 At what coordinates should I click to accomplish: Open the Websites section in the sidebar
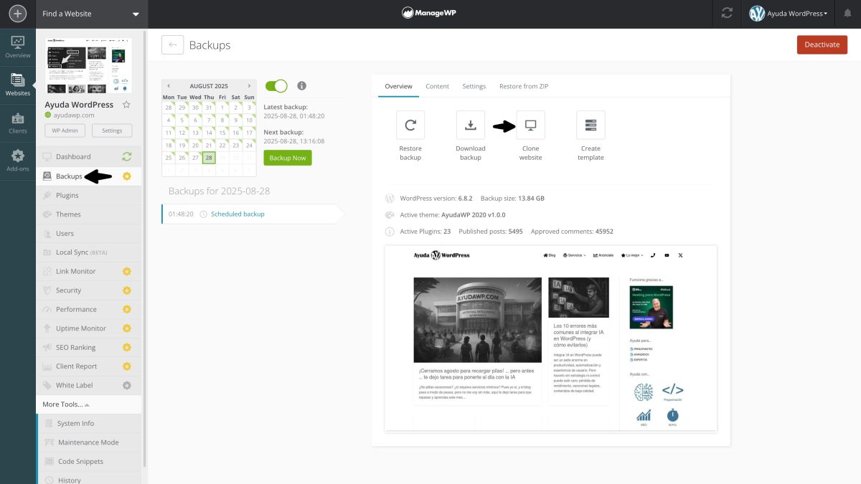pyautogui.click(x=17, y=81)
